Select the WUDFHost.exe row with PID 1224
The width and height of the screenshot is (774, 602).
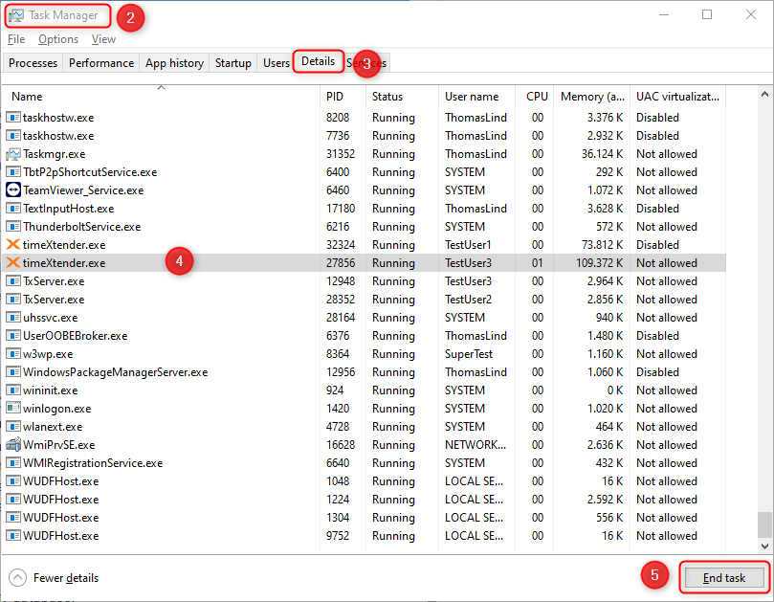click(x=365, y=500)
